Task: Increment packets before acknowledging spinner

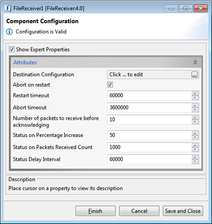Action: click(195, 118)
